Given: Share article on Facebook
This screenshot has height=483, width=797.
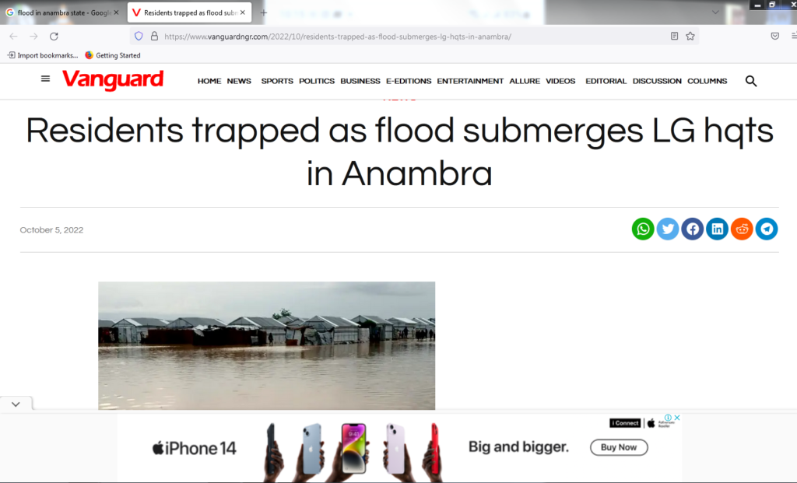Looking at the screenshot, I should [x=692, y=229].
